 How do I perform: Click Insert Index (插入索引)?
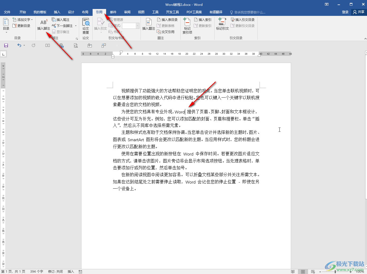click(203, 20)
